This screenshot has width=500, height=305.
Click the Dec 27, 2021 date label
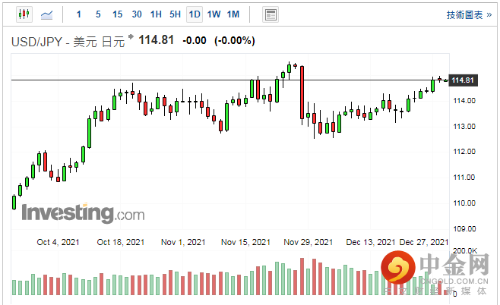(x=424, y=242)
